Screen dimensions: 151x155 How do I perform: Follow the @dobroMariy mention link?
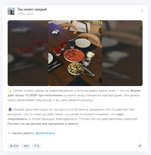[45, 133]
